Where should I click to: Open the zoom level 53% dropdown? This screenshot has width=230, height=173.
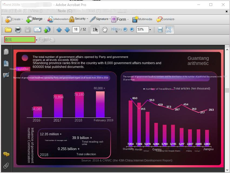(x=144, y=30)
